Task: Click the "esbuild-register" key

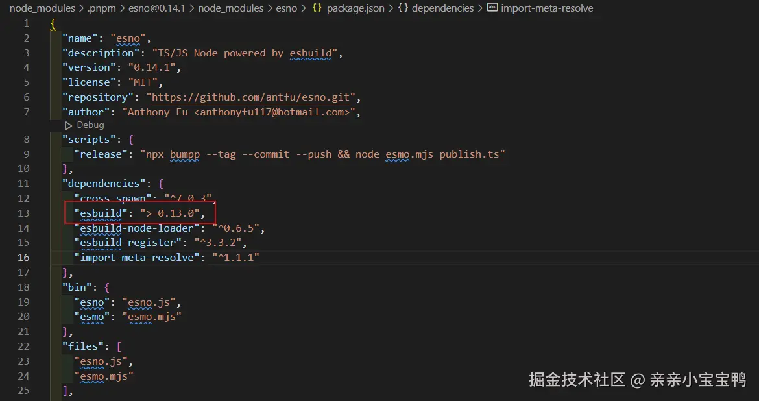Action: tap(128, 243)
